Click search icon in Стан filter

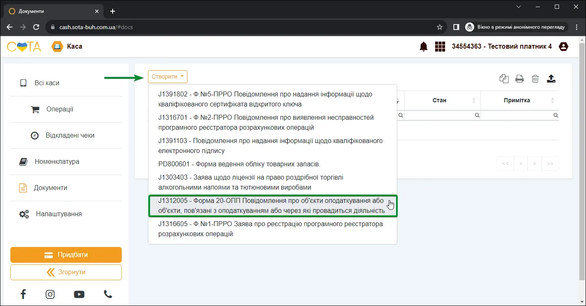click(477, 115)
